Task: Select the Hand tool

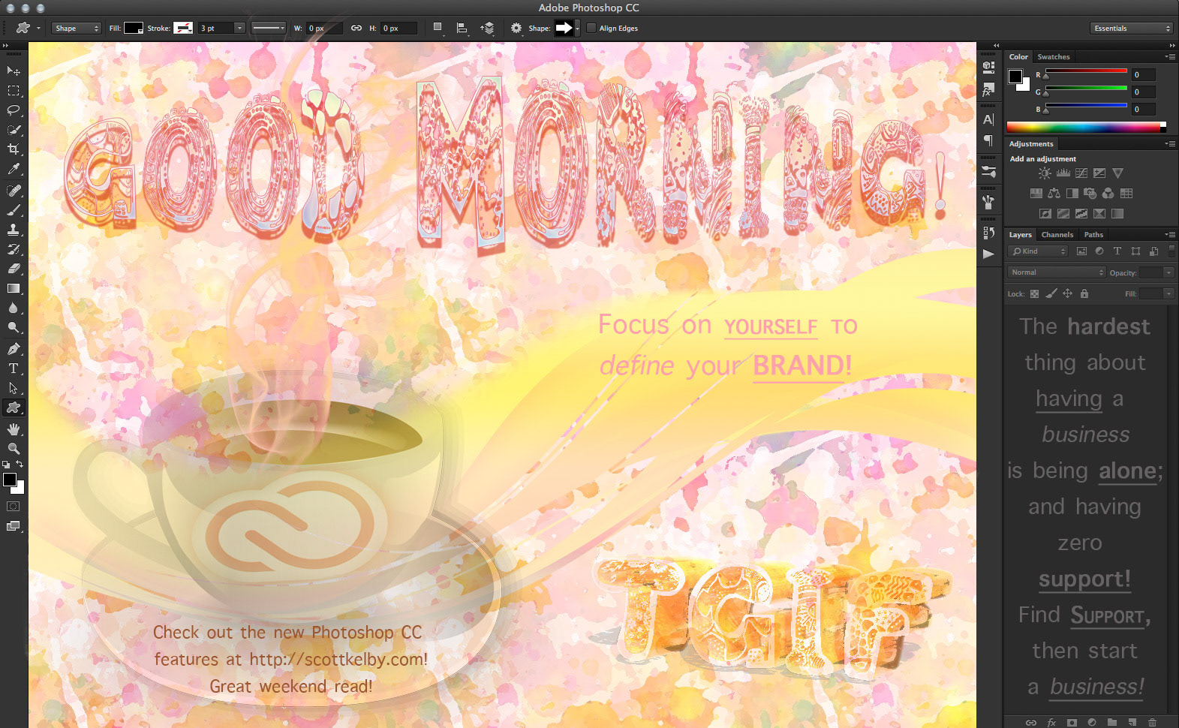Action: [x=14, y=429]
